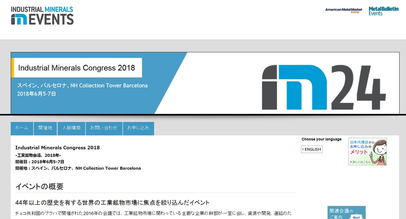Open the お問い合わせ contact tab

104,128
